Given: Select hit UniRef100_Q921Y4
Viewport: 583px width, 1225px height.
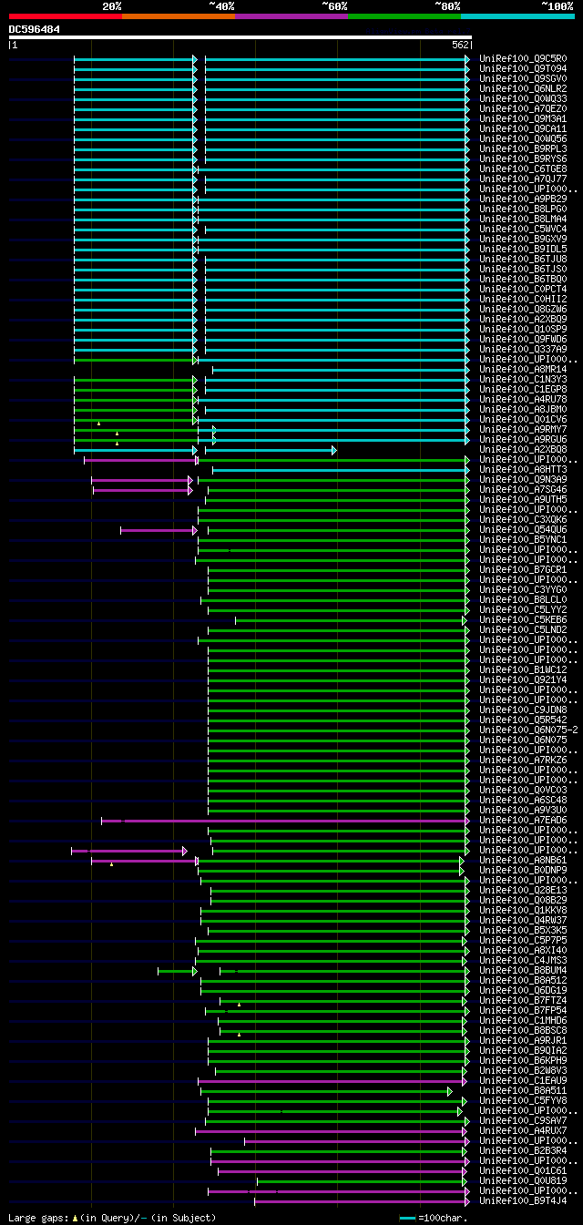Looking at the screenshot, I should (523, 679).
